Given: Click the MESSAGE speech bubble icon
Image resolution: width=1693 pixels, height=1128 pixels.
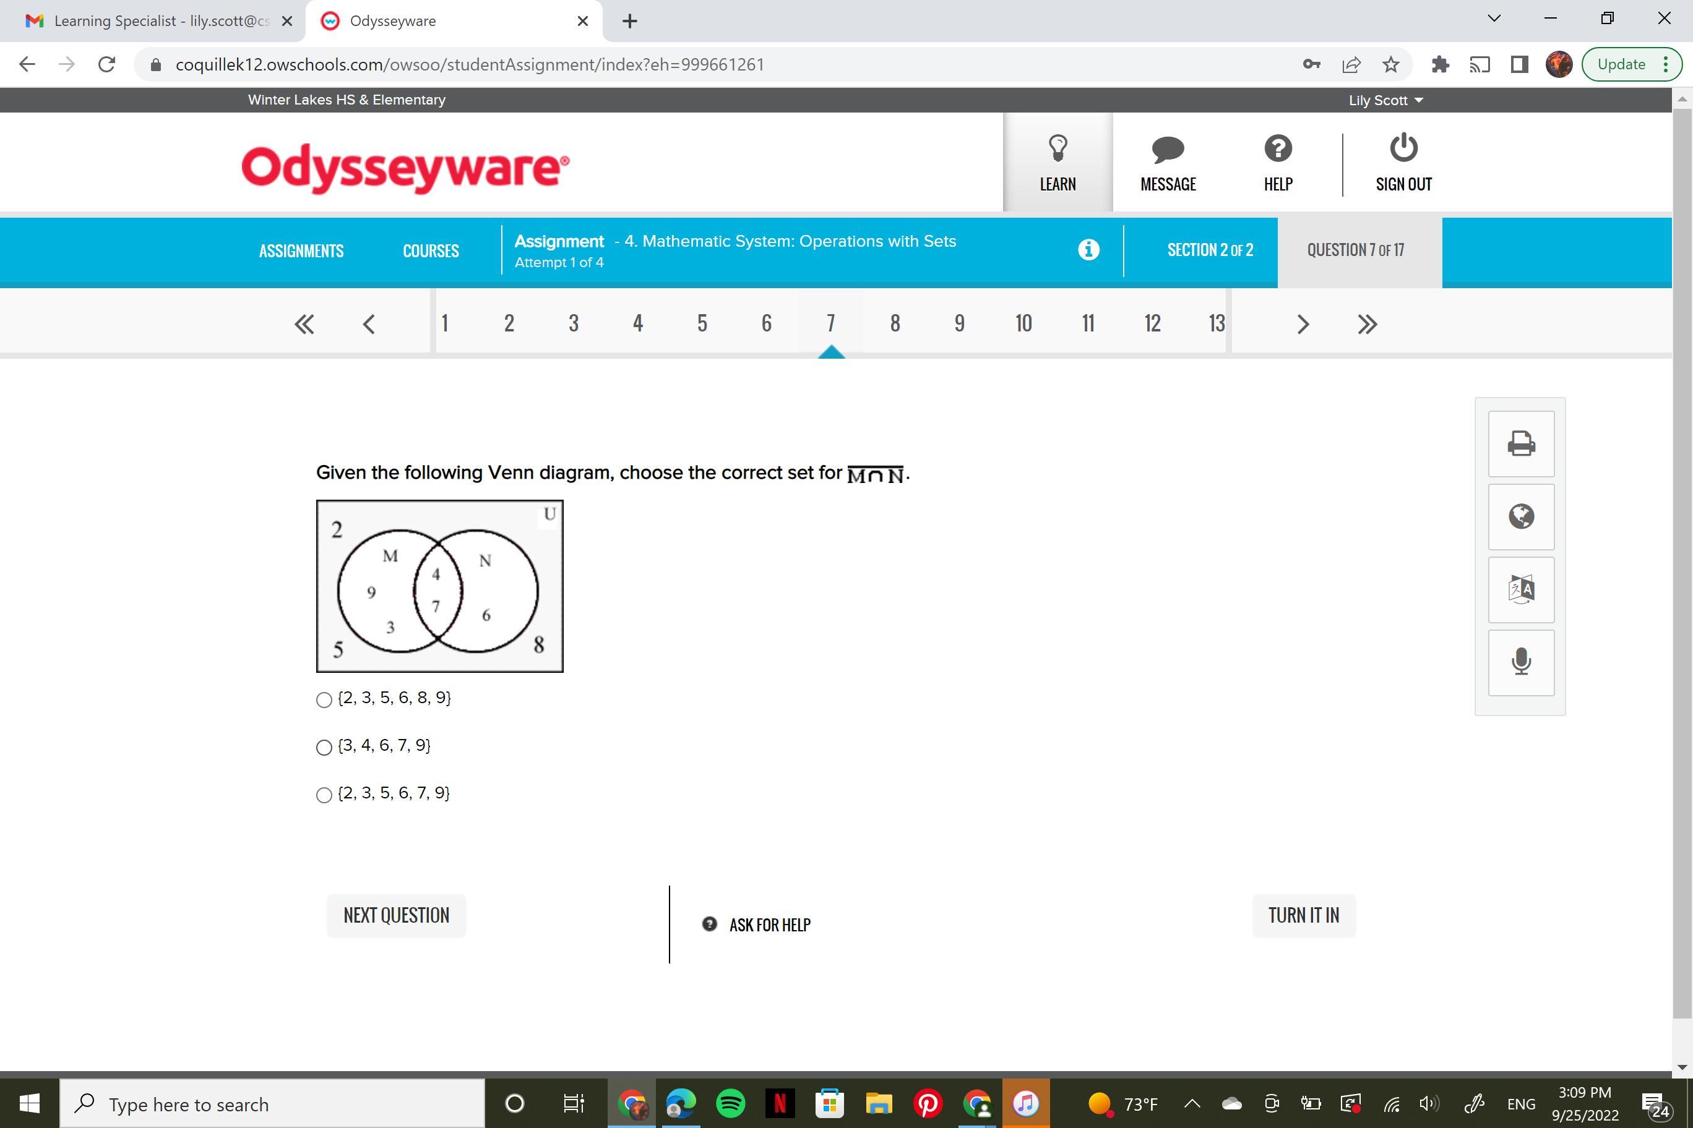Looking at the screenshot, I should tap(1168, 150).
